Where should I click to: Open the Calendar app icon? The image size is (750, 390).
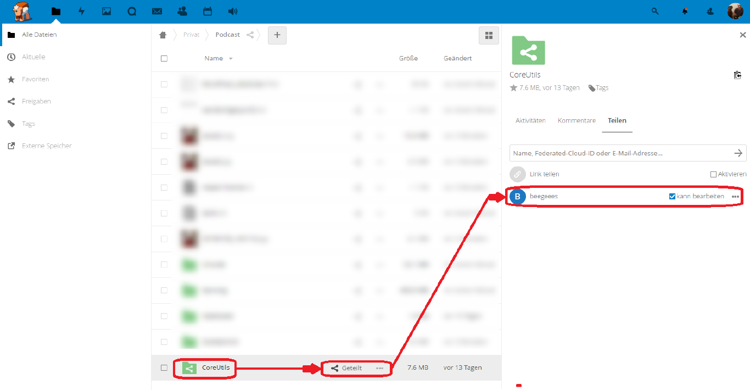coord(208,12)
